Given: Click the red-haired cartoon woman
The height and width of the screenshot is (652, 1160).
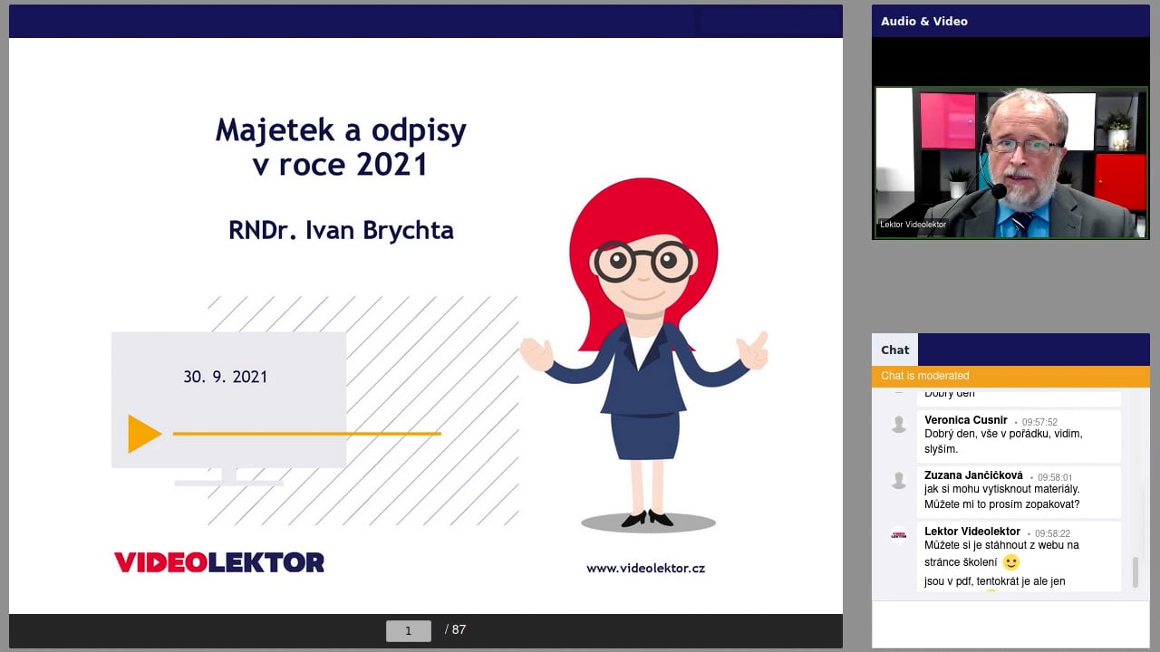Looking at the screenshot, I should tap(643, 355).
